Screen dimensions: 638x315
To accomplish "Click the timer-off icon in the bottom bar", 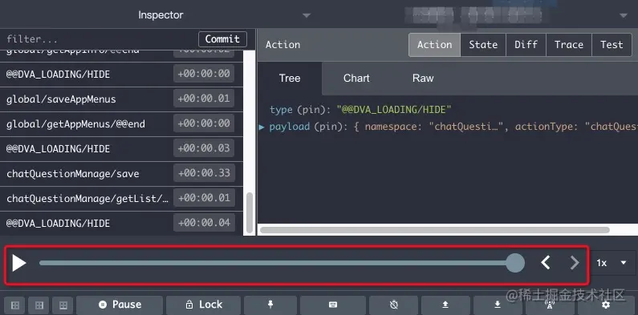I will pos(393,305).
